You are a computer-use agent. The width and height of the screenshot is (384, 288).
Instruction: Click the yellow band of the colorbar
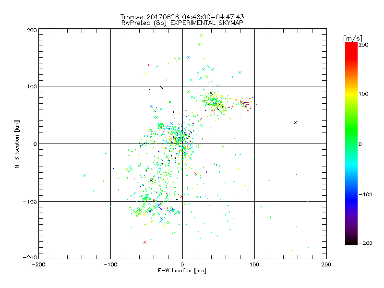click(x=351, y=94)
